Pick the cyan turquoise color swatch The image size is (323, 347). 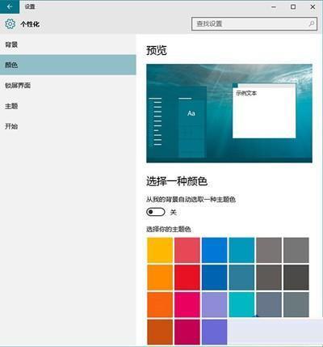[x=241, y=305]
